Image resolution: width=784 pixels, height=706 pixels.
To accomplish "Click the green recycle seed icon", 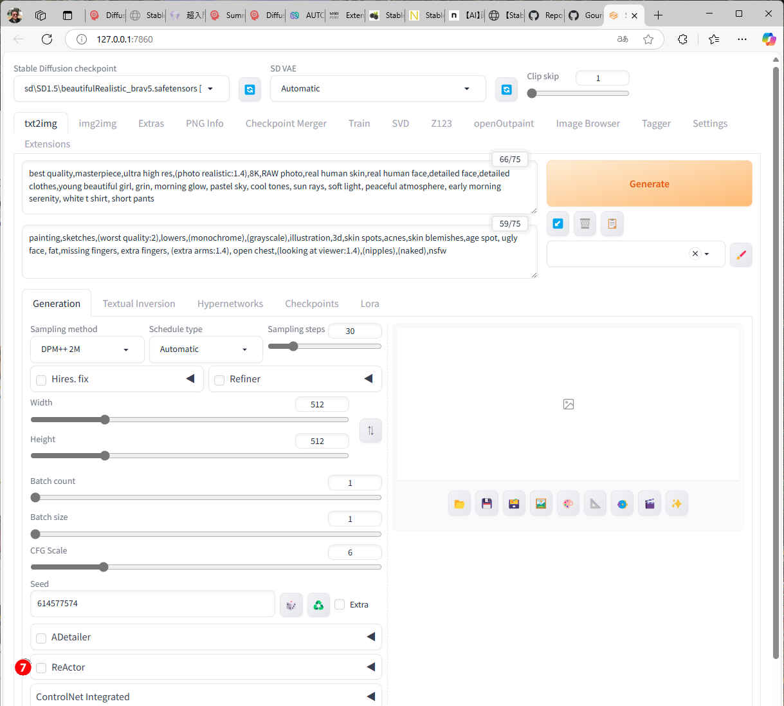I will [318, 605].
